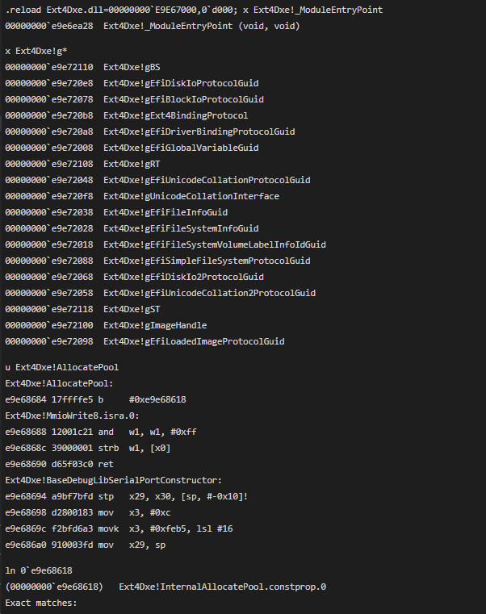The width and height of the screenshot is (486, 614).
Task: Click the gEfiGlobalVariableGuid line
Action: [x=132, y=148]
